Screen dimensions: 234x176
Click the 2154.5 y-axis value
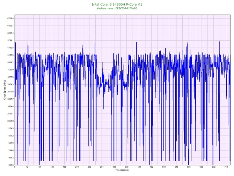coord(10,128)
